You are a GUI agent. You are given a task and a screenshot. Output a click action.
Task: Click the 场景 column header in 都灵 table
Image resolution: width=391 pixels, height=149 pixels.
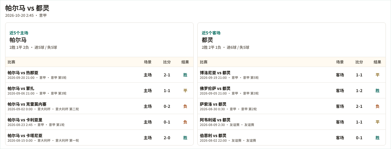point(340,62)
